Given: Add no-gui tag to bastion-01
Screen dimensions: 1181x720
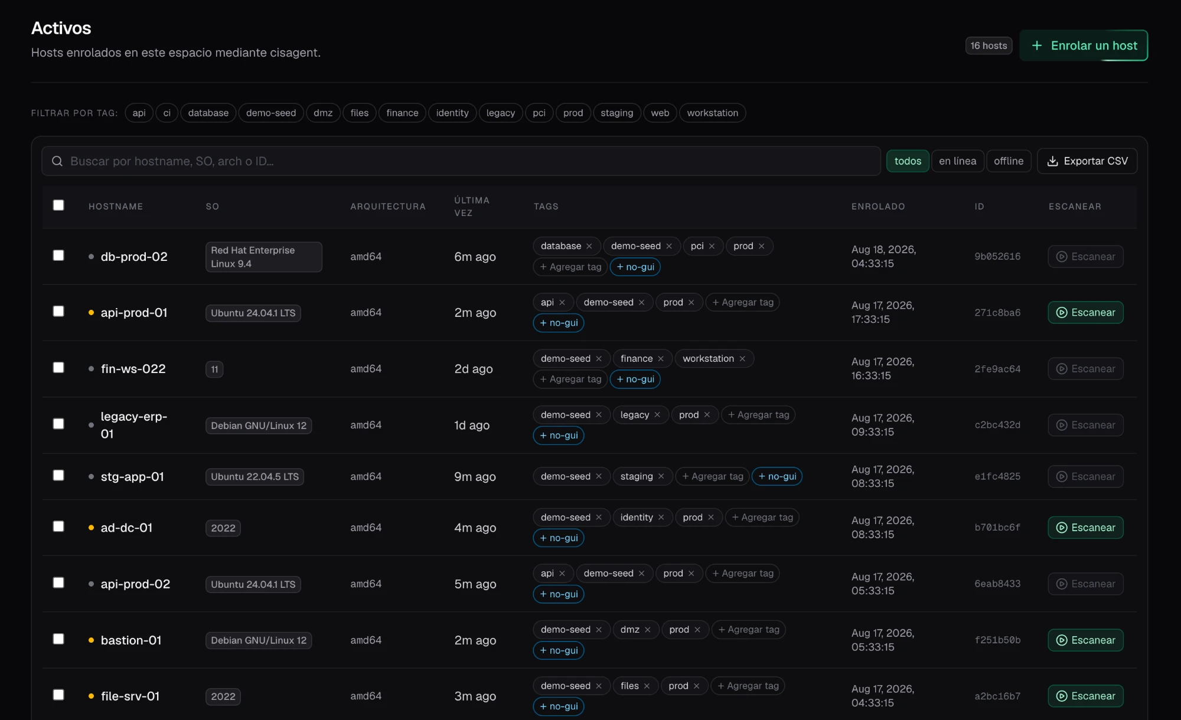Looking at the screenshot, I should pos(558,650).
